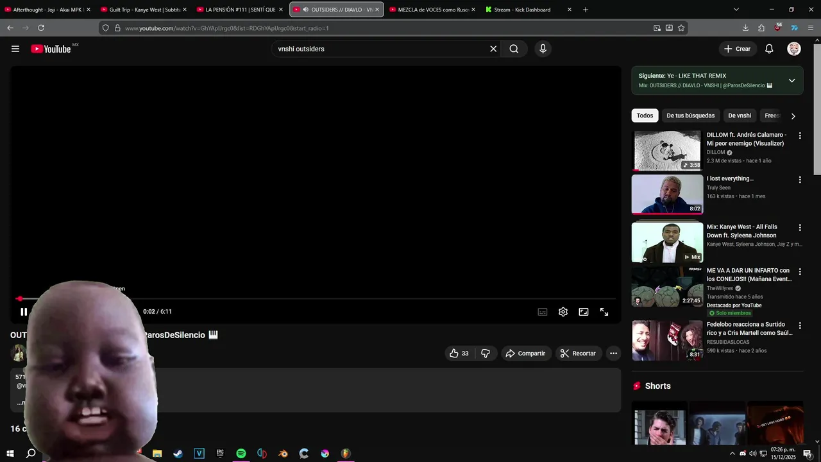Open options for Kanye West All Falls Down mix

point(800,228)
